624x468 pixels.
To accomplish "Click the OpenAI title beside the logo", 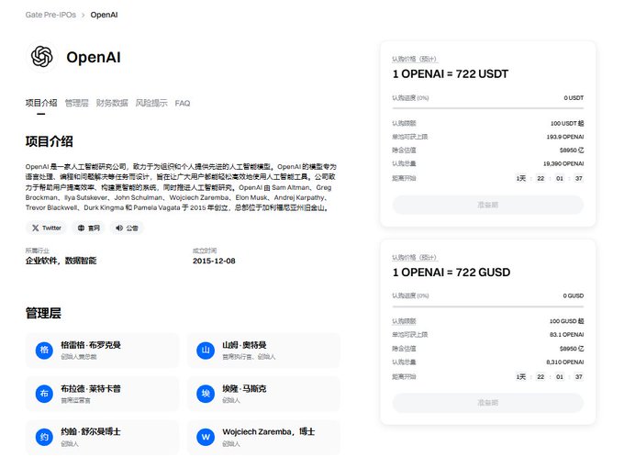I will [x=94, y=57].
